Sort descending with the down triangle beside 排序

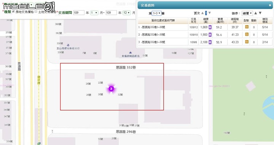[x=260, y=13]
